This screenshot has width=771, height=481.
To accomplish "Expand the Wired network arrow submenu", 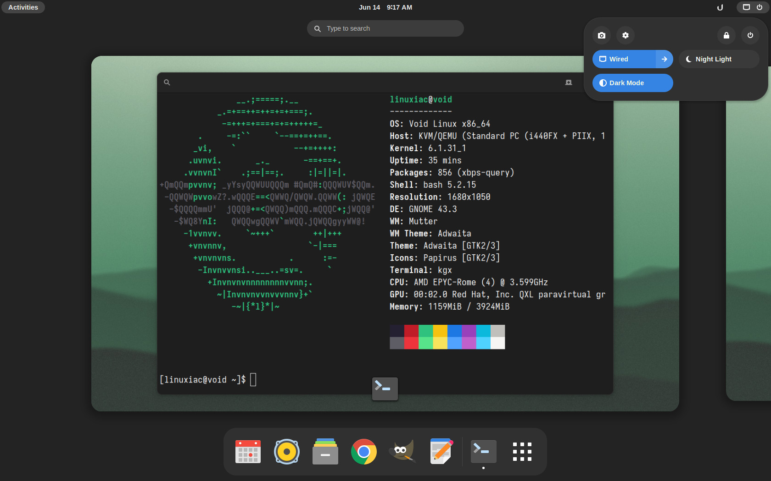I will pyautogui.click(x=665, y=59).
